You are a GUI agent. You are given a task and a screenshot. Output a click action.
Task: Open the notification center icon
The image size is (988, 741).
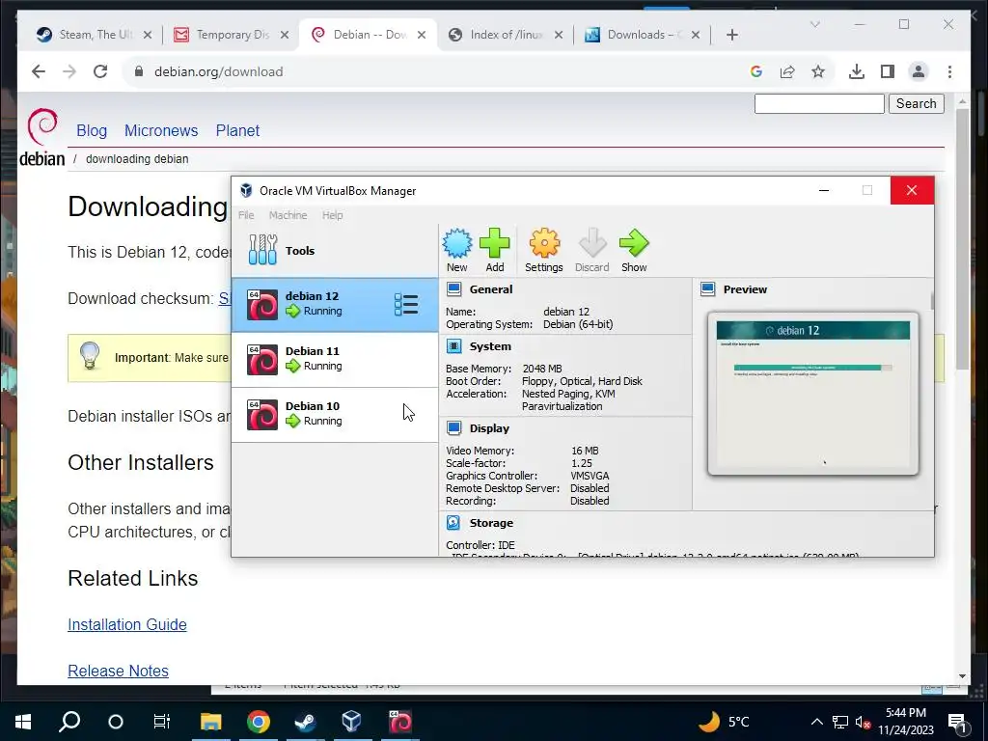[958, 723]
